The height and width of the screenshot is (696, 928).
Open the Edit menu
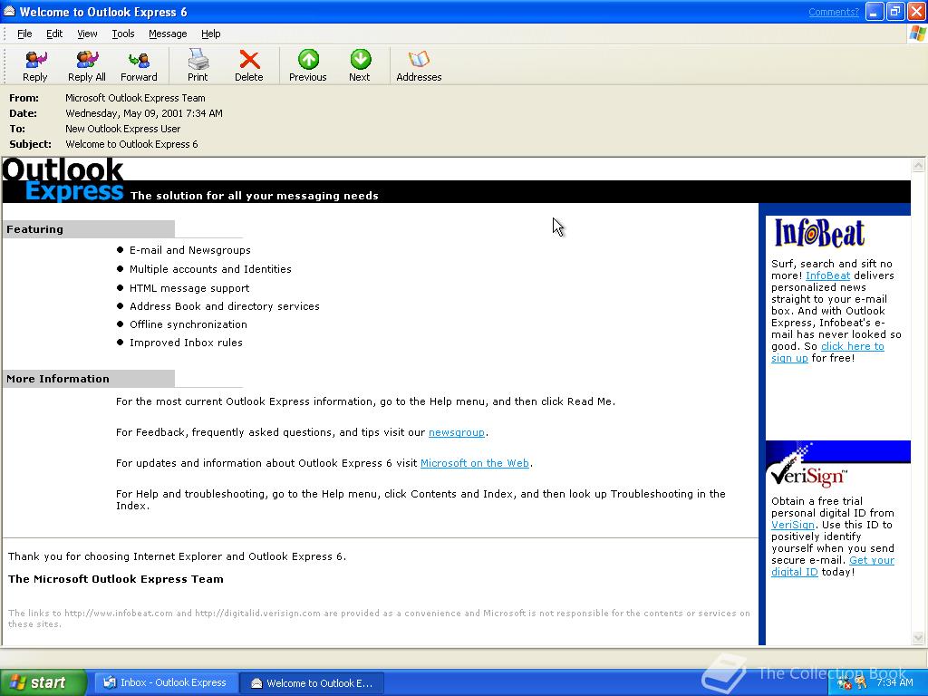[x=54, y=34]
